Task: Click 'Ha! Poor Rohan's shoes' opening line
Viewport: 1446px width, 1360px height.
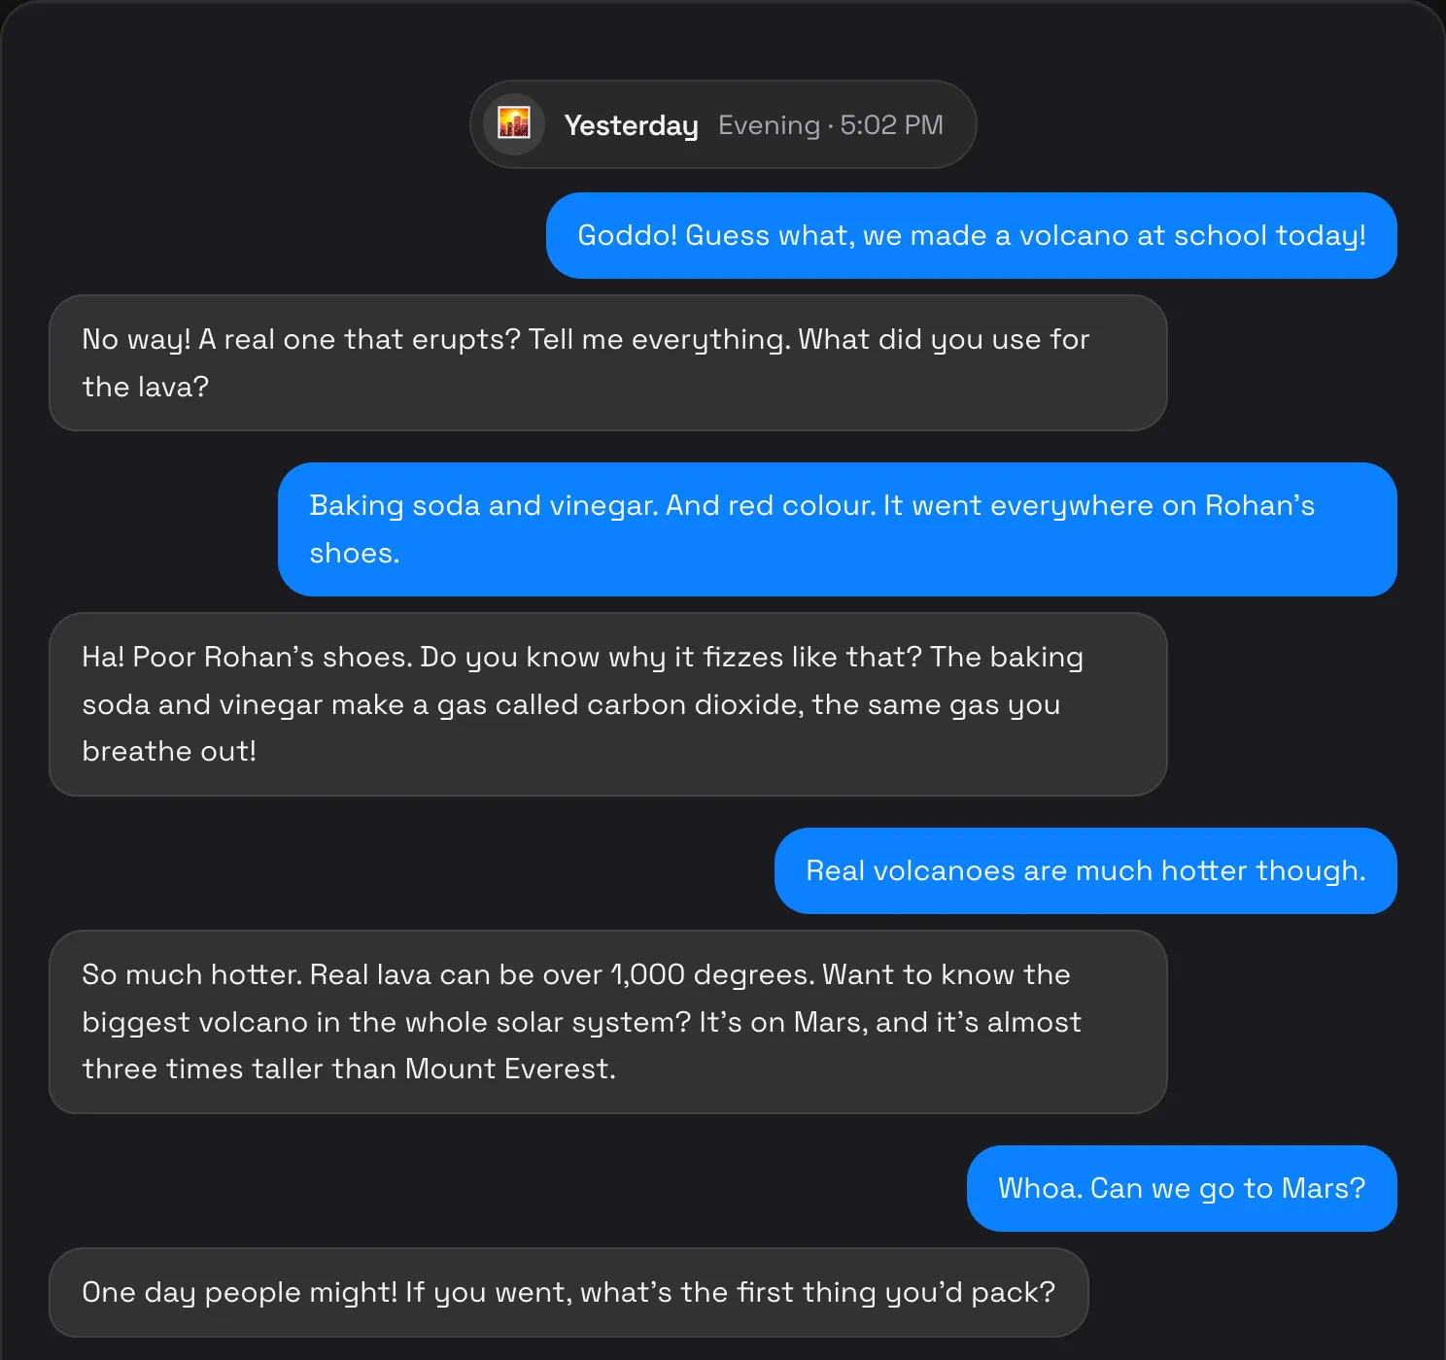Action: [x=247, y=657]
